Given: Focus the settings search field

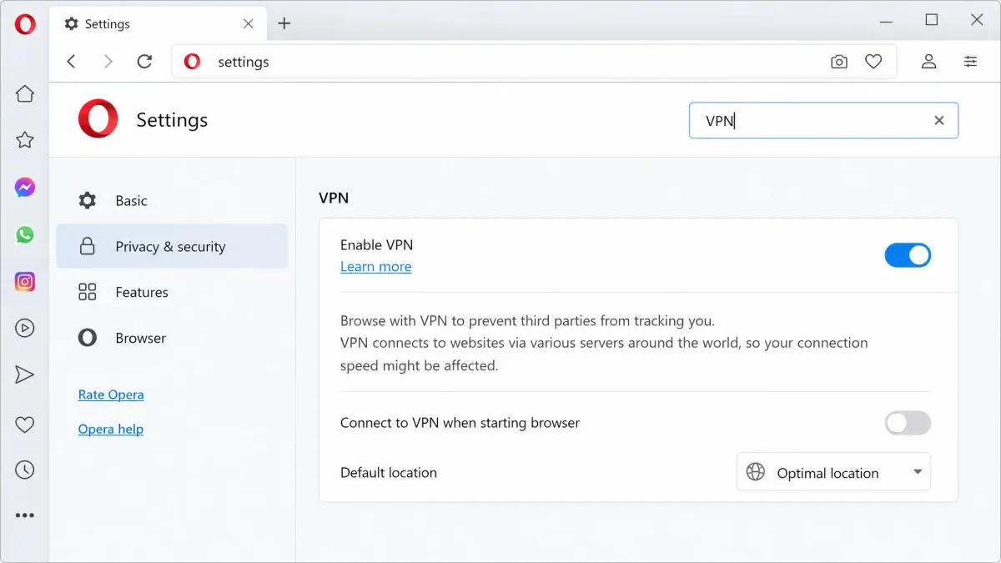Looking at the screenshot, I should pyautogui.click(x=823, y=120).
